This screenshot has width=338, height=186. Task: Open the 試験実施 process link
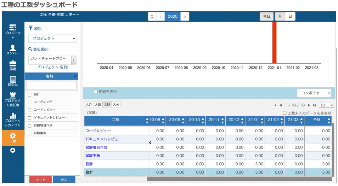click(x=93, y=156)
